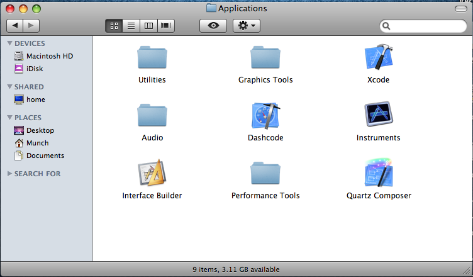Click the magnifying glass in search field
The height and width of the screenshot is (277, 473).
click(386, 26)
